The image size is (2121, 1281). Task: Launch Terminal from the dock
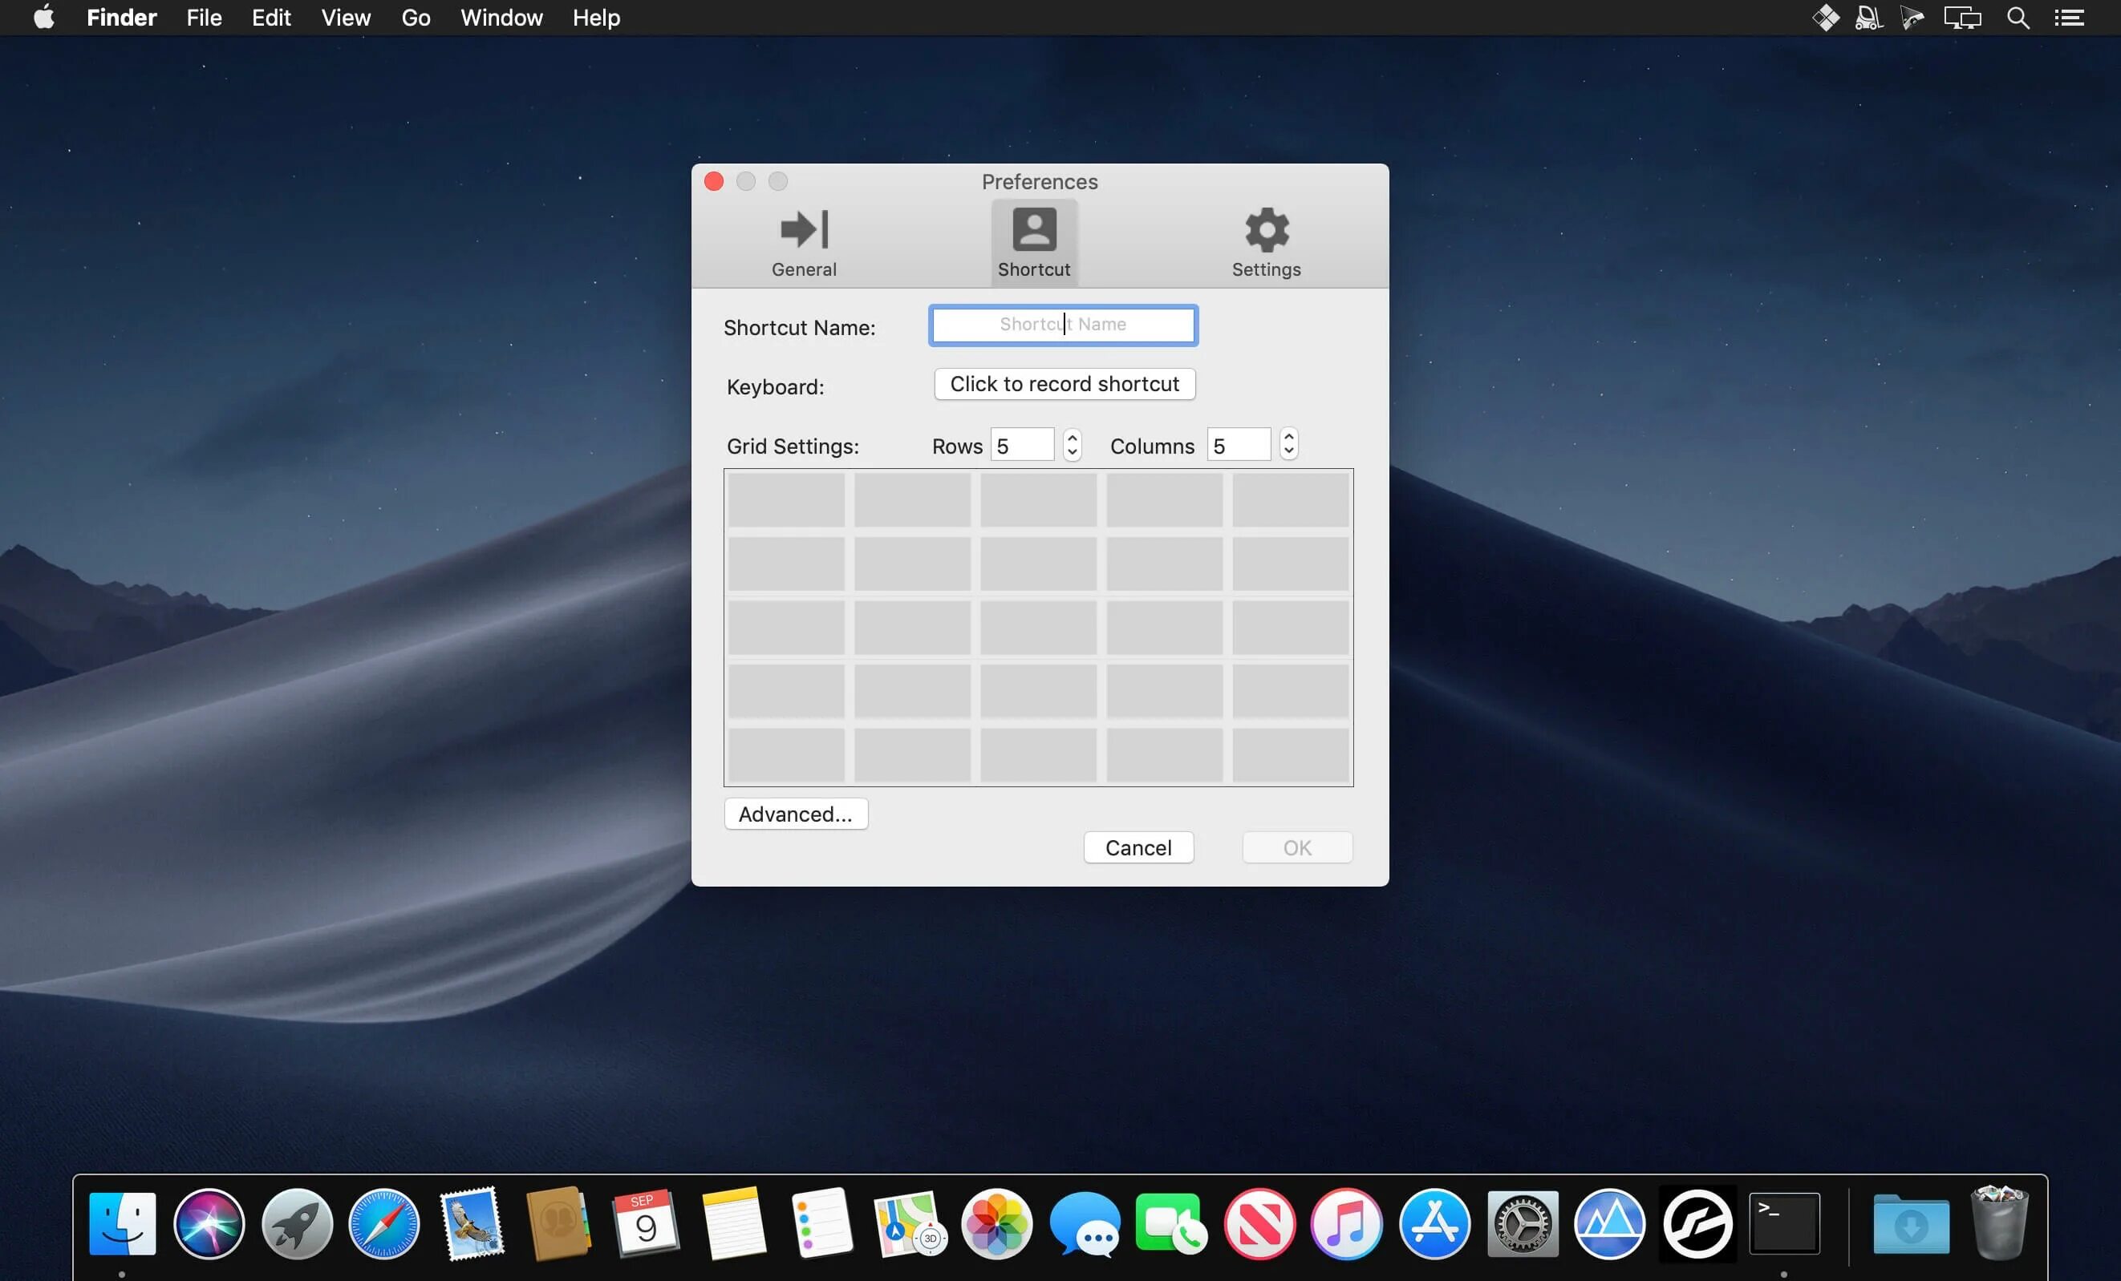[1783, 1223]
